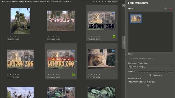175x98 pixels.
Task: Click version set icon on the Edit in Progress photo
Action: [72, 51]
